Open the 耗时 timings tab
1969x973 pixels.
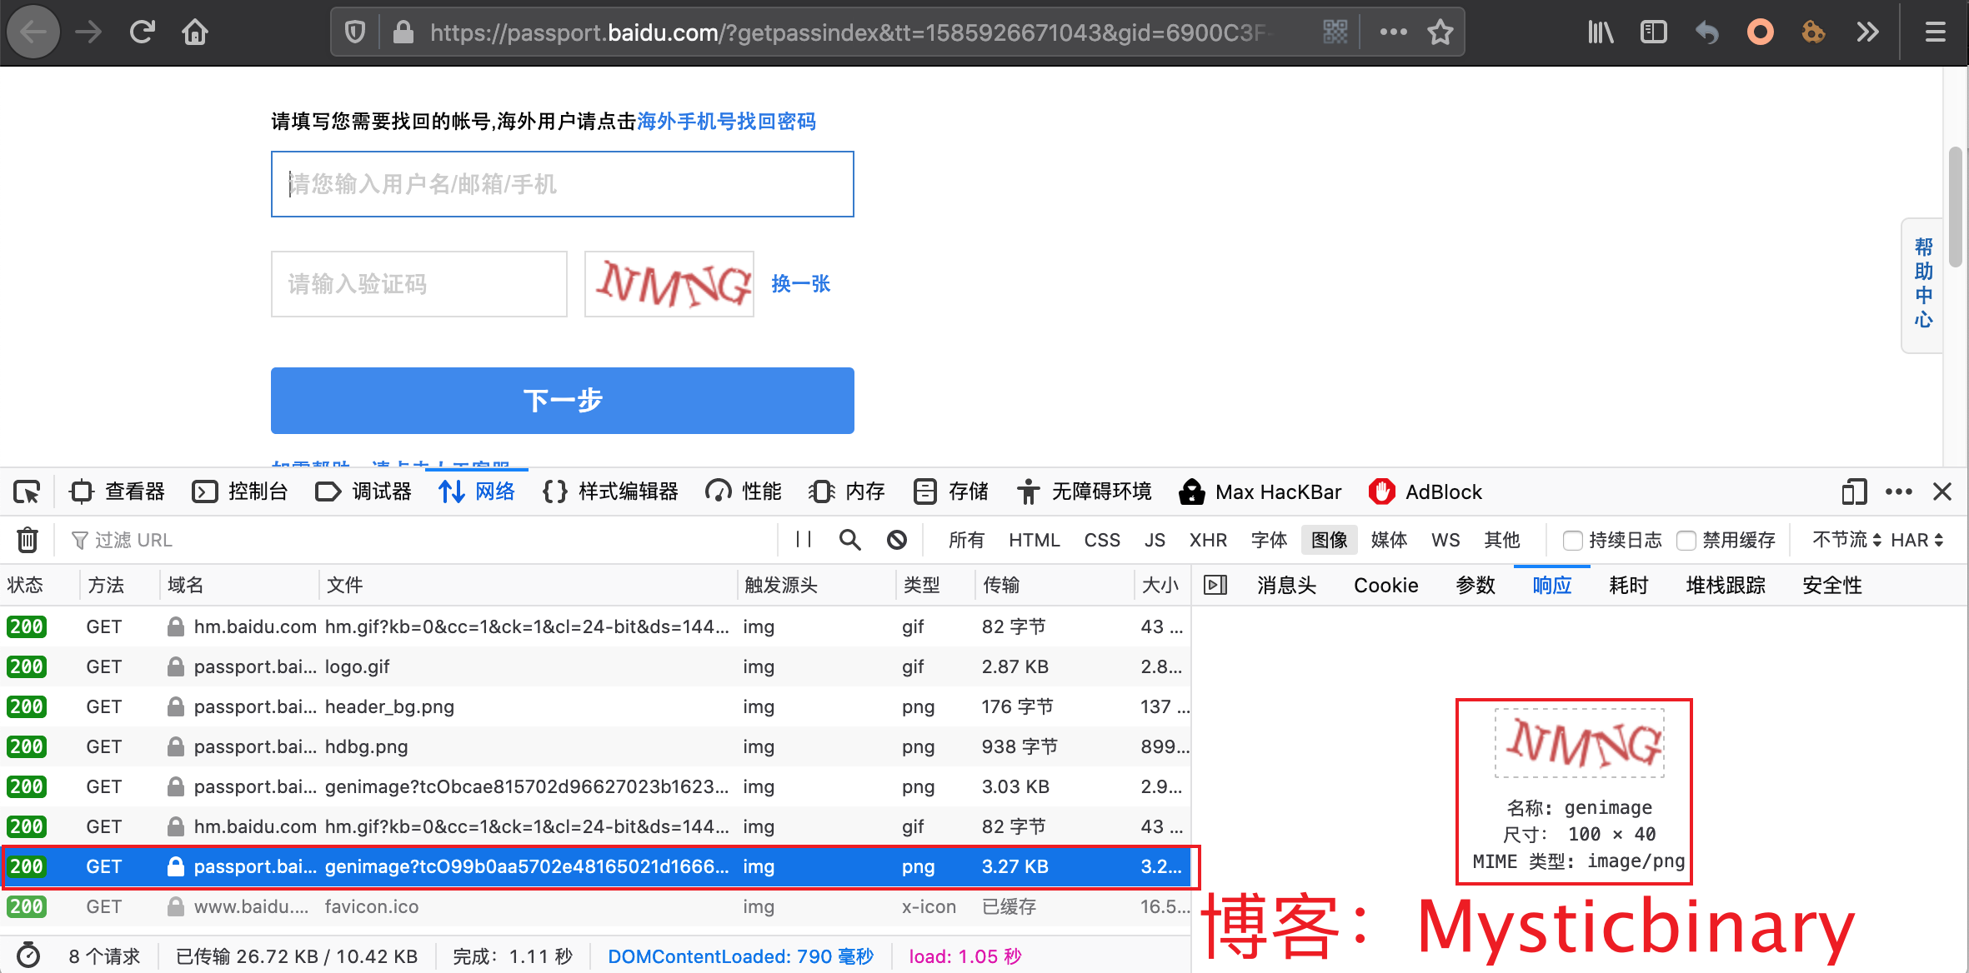click(x=1628, y=585)
